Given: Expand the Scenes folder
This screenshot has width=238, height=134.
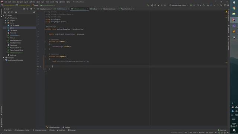Looking at the screenshot, I should pos(6,23).
